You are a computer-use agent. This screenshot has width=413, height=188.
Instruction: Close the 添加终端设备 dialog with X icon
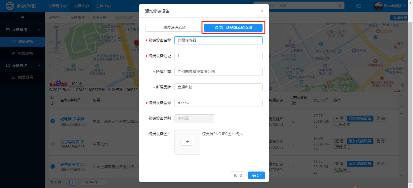coord(262,11)
